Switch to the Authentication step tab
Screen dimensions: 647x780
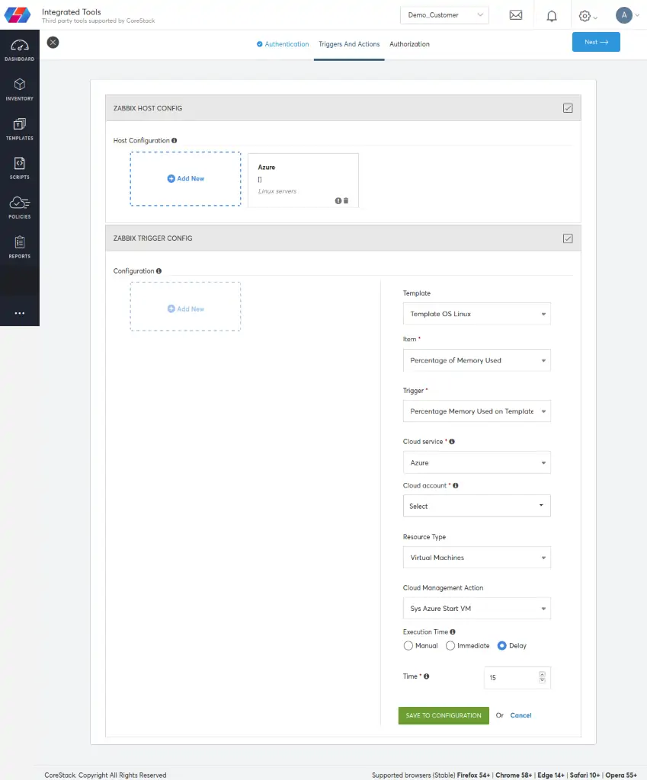[283, 44]
